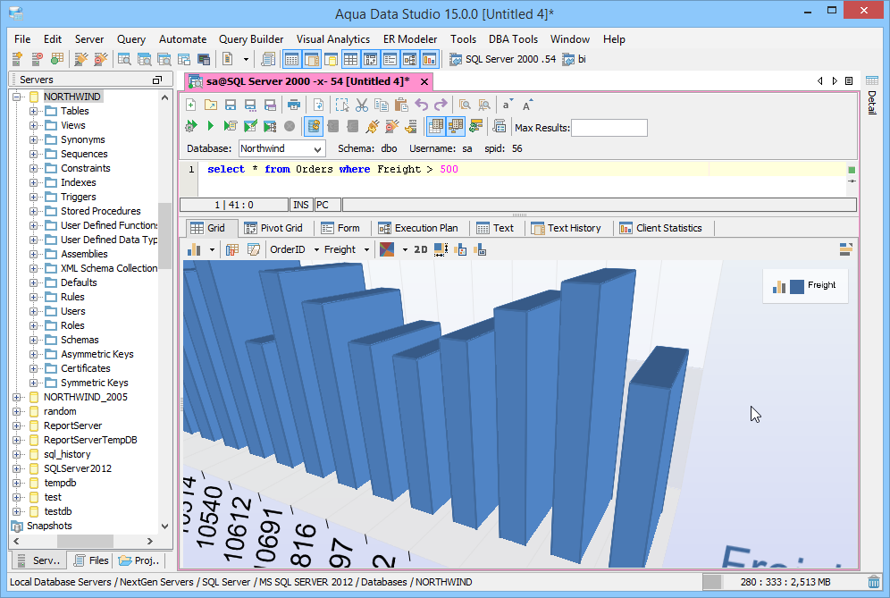Click the garbage collection trash icon
The image size is (890, 598).
click(x=874, y=582)
